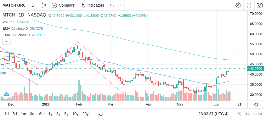Open chart settings gear
Screen dimensions: 265x119
coord(238,5)
